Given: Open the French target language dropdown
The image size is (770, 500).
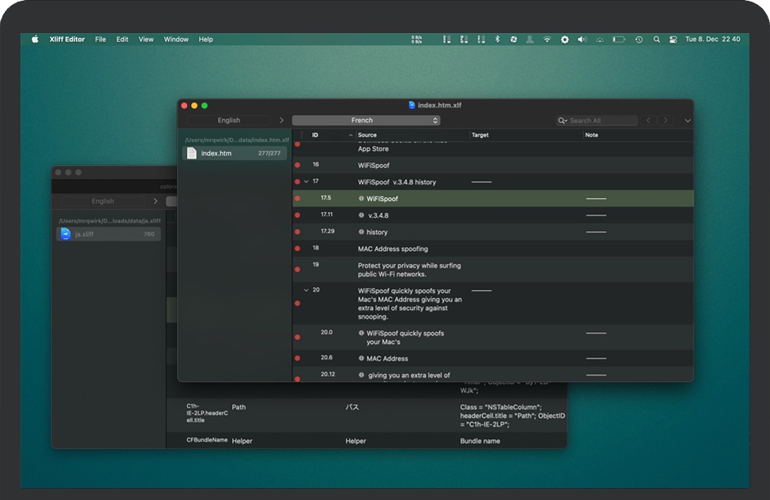Looking at the screenshot, I should 366,121.
